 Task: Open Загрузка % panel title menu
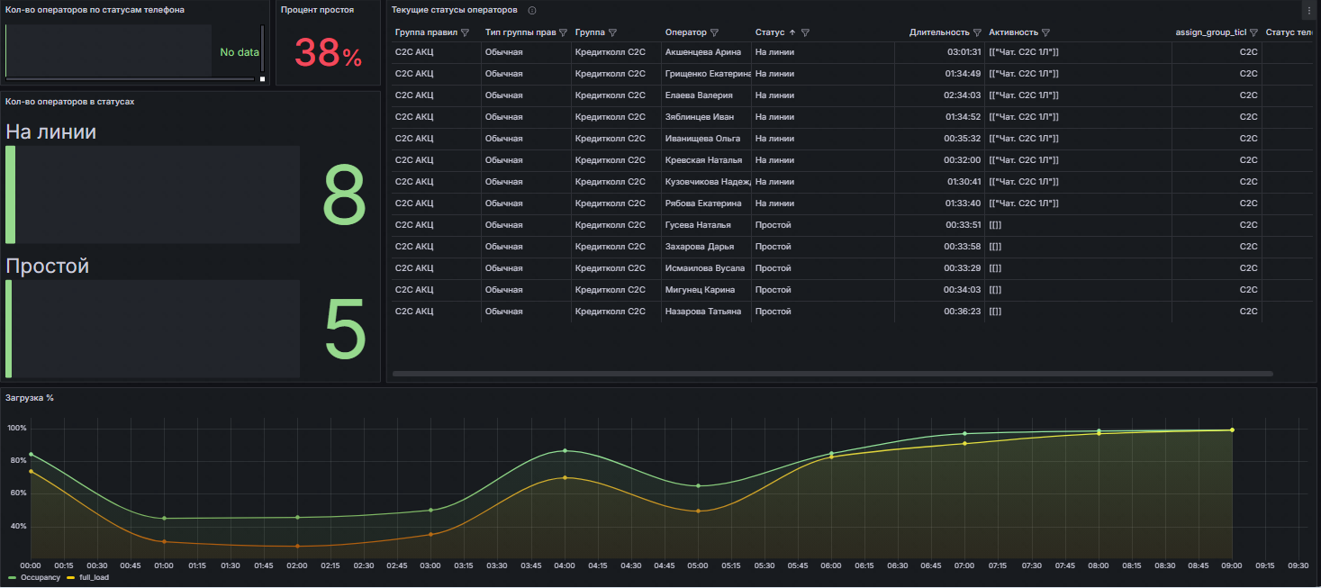pyautogui.click(x=29, y=397)
